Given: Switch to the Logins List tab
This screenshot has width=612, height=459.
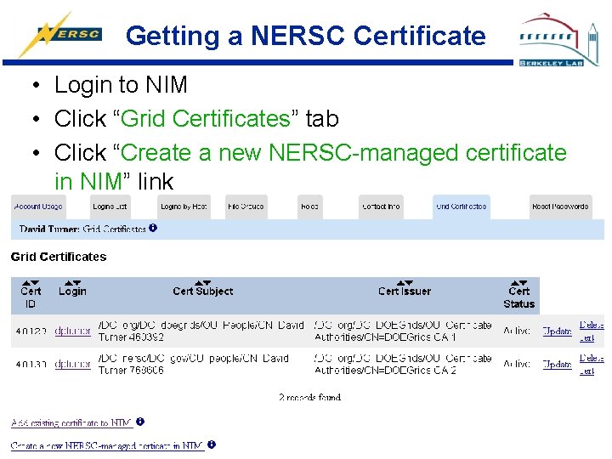Looking at the screenshot, I should (x=110, y=207).
